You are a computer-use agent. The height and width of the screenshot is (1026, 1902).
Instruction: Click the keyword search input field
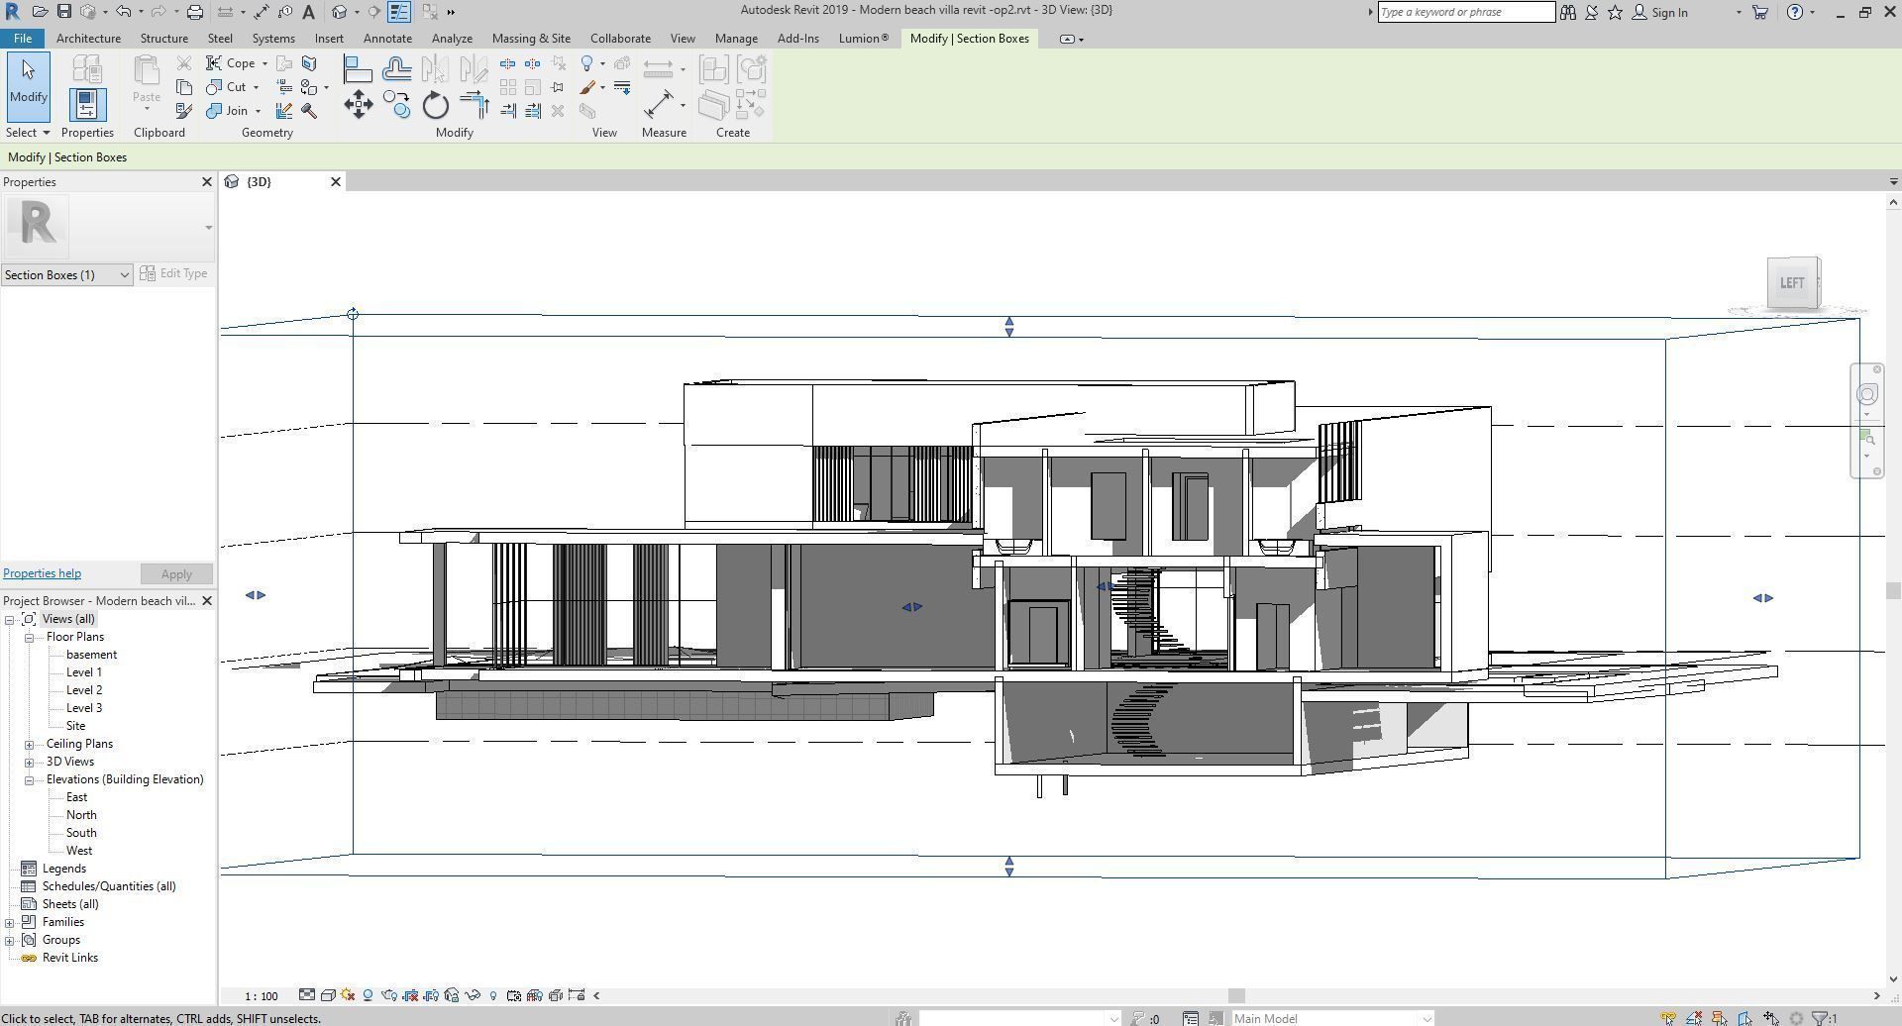(1466, 12)
